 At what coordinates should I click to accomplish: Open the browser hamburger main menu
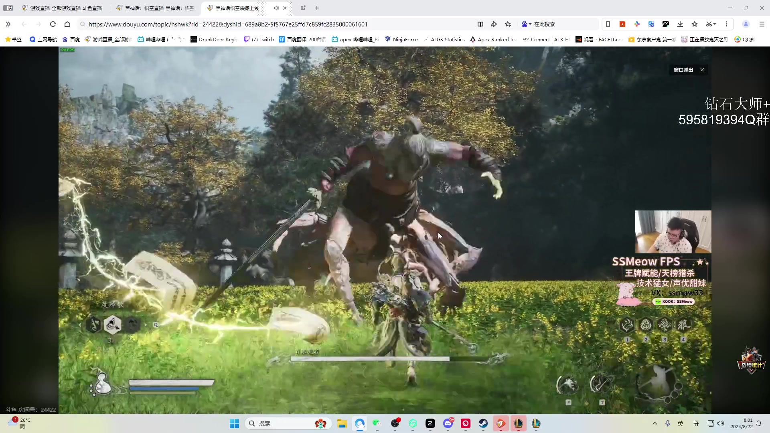pyautogui.click(x=762, y=24)
